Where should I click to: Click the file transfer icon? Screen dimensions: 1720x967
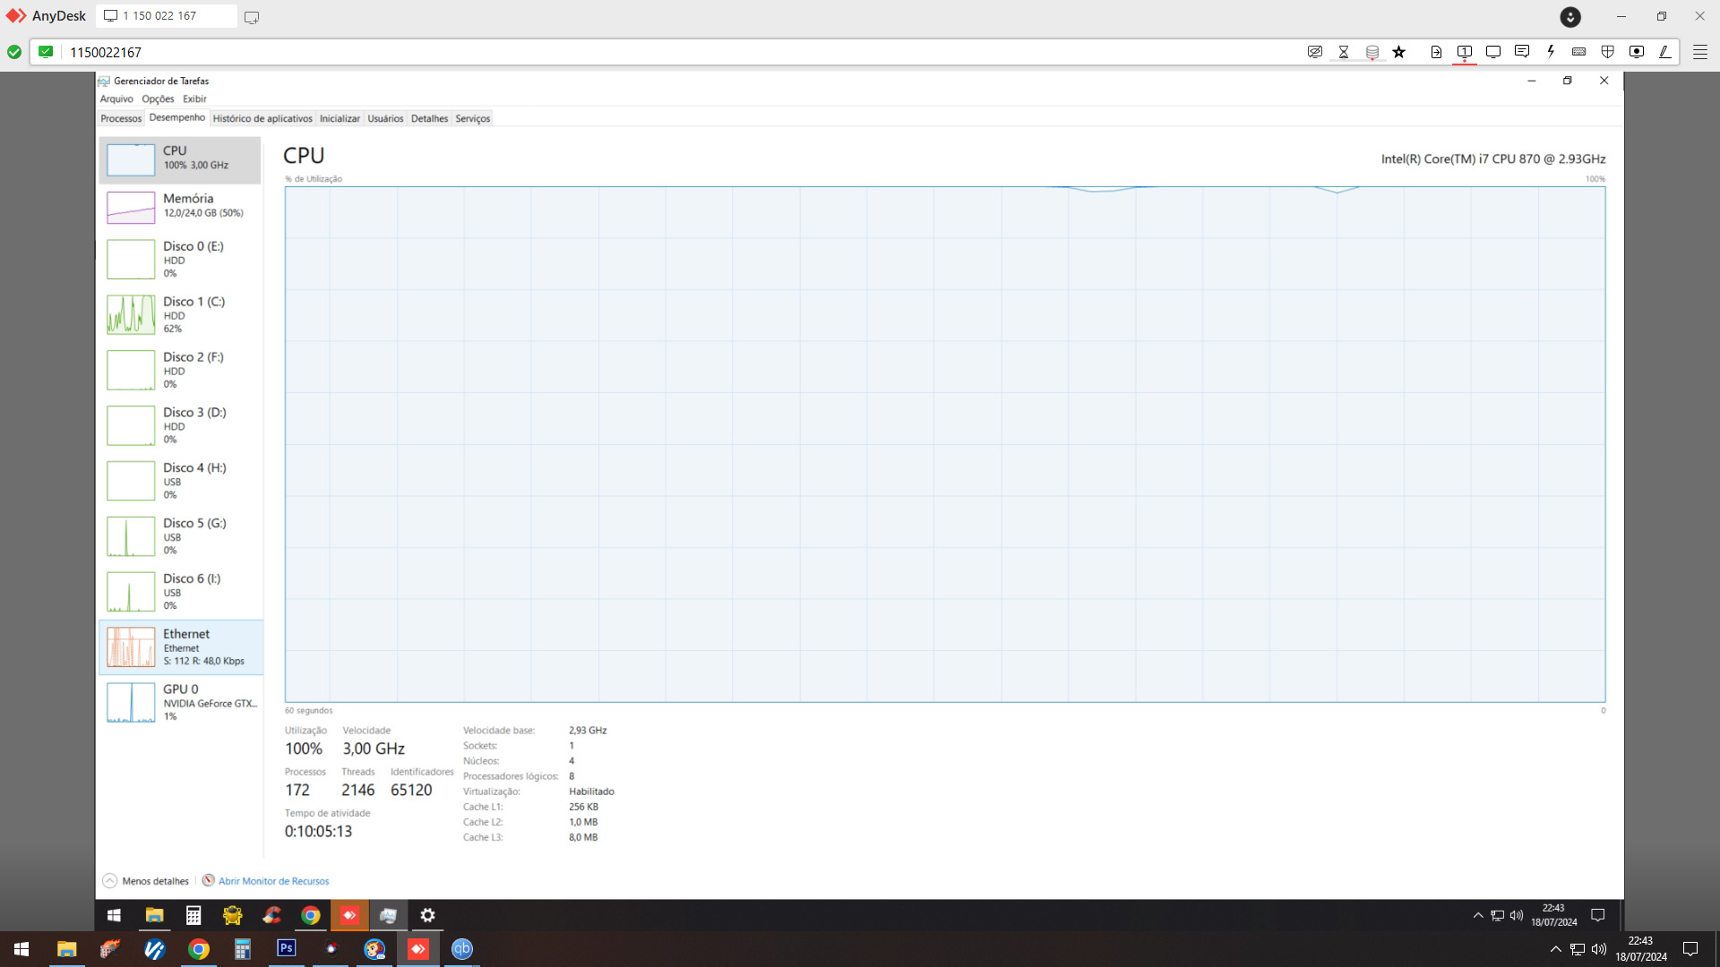point(1436,52)
